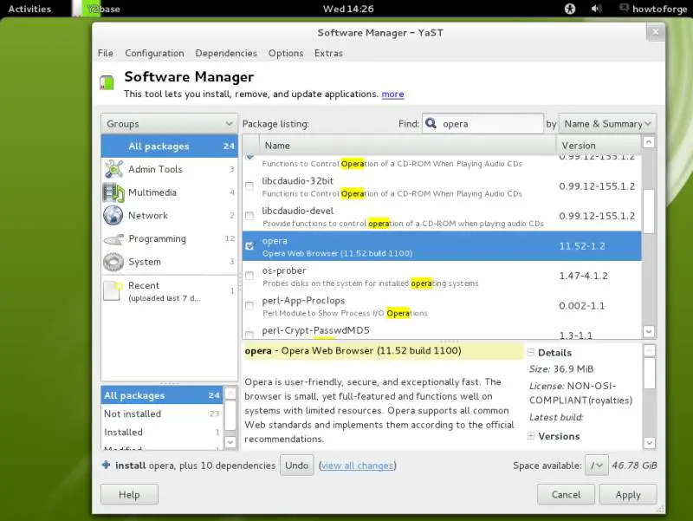Click package list scroll-up arrow

coord(649,142)
